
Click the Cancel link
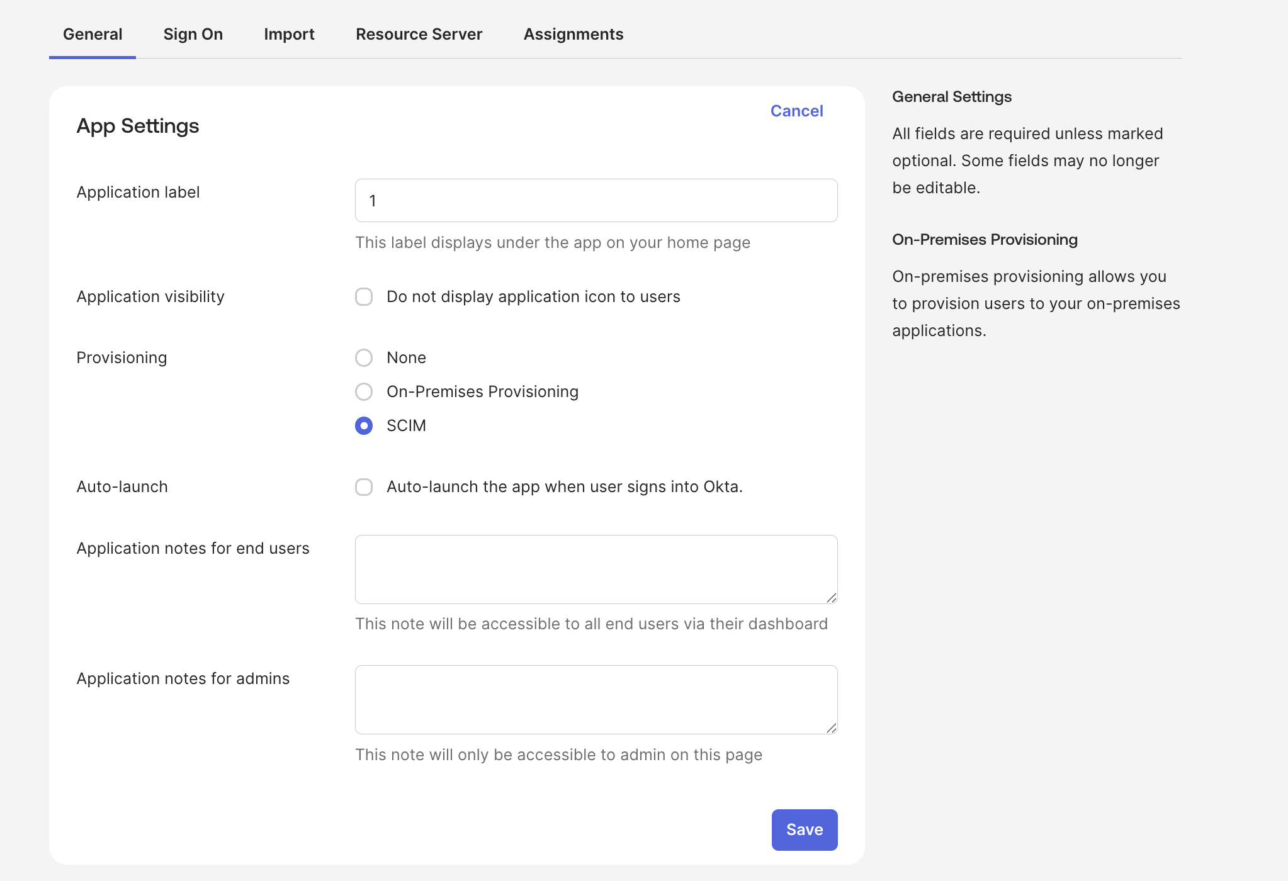click(x=796, y=111)
